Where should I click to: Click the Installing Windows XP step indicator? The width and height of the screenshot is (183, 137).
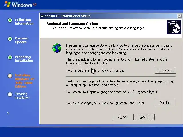(x=10, y=76)
